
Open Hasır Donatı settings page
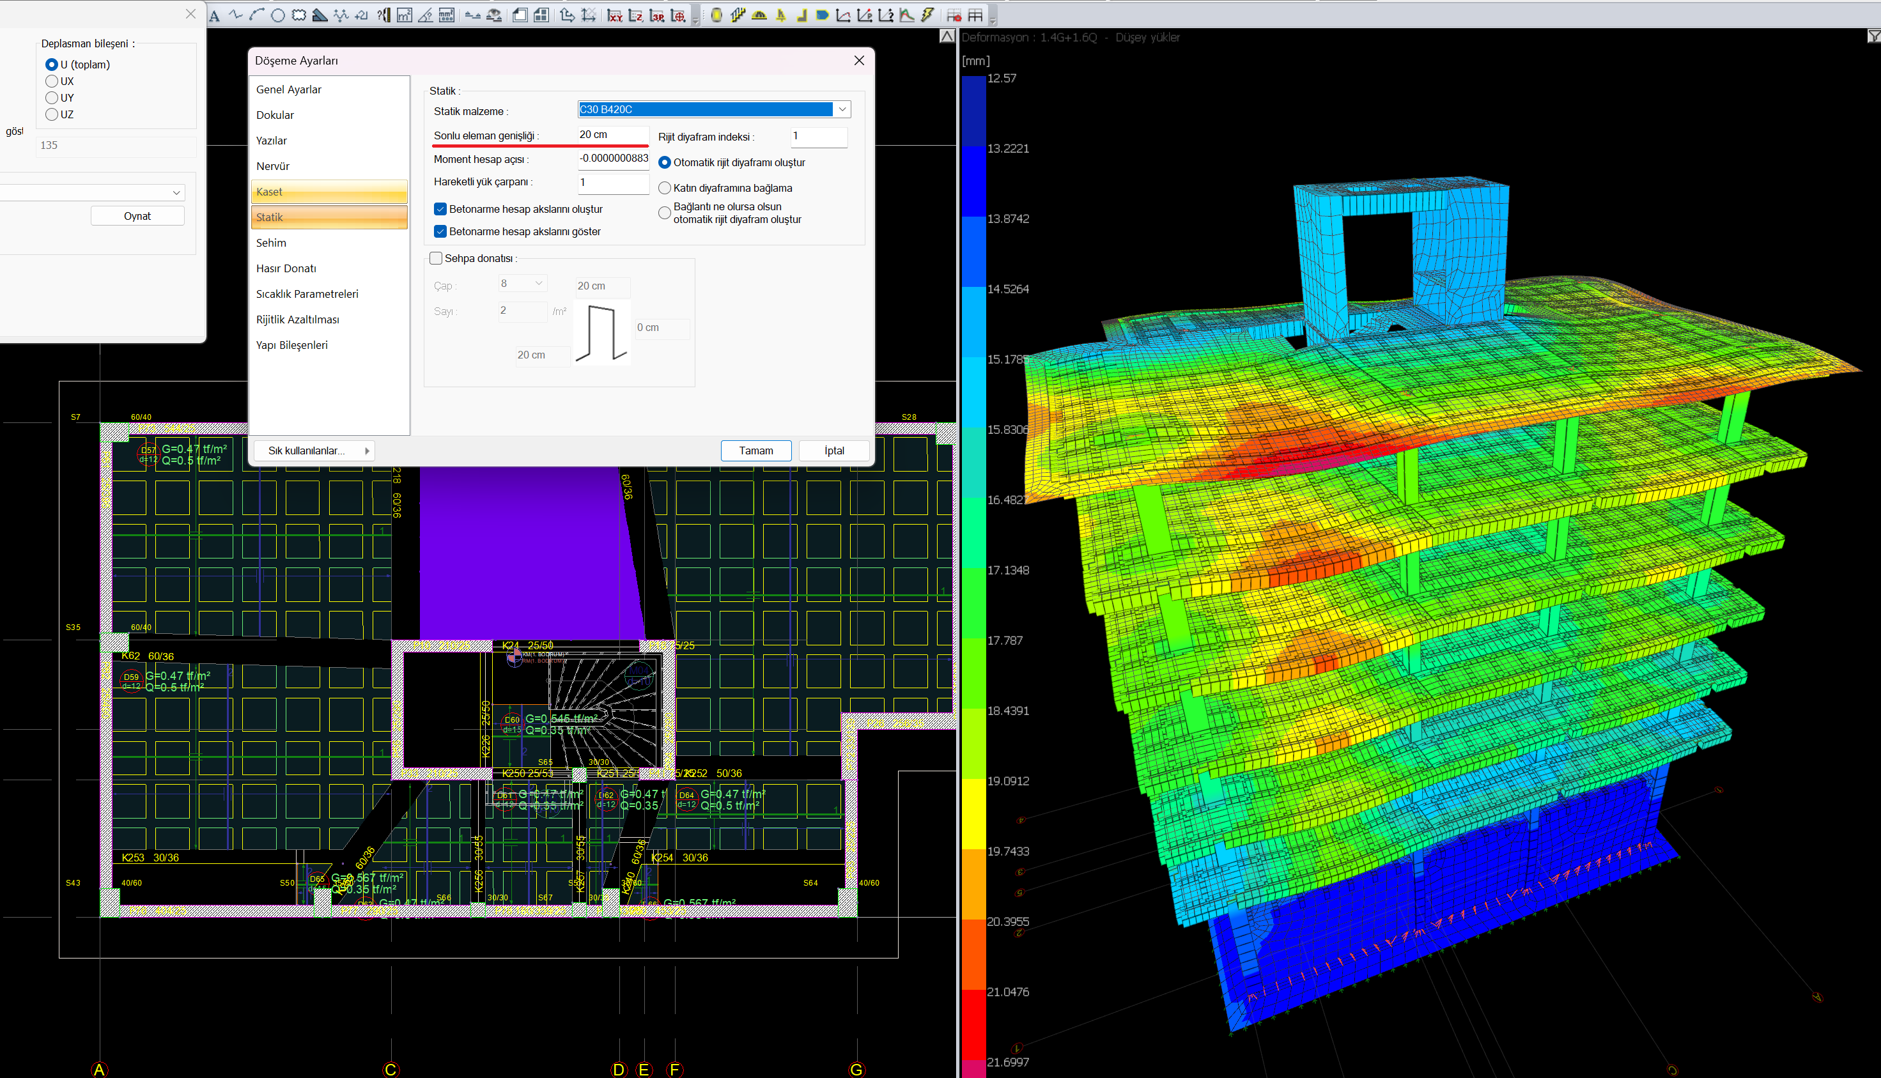(x=329, y=269)
